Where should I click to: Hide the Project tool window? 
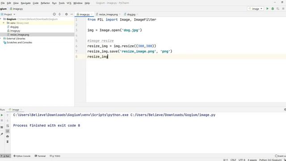click(x=71, y=14)
